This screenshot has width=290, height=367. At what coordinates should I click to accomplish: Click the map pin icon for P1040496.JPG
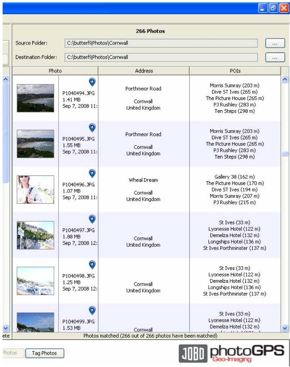pyautogui.click(x=92, y=174)
